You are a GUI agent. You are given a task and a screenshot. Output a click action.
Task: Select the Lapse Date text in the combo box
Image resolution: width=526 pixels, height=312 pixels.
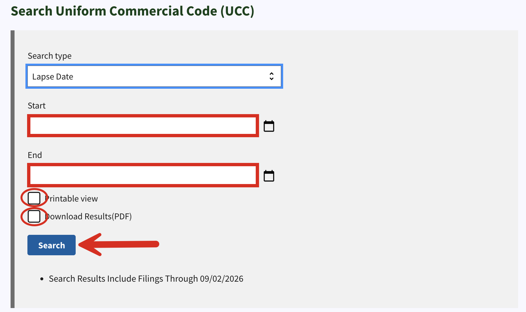(53, 77)
